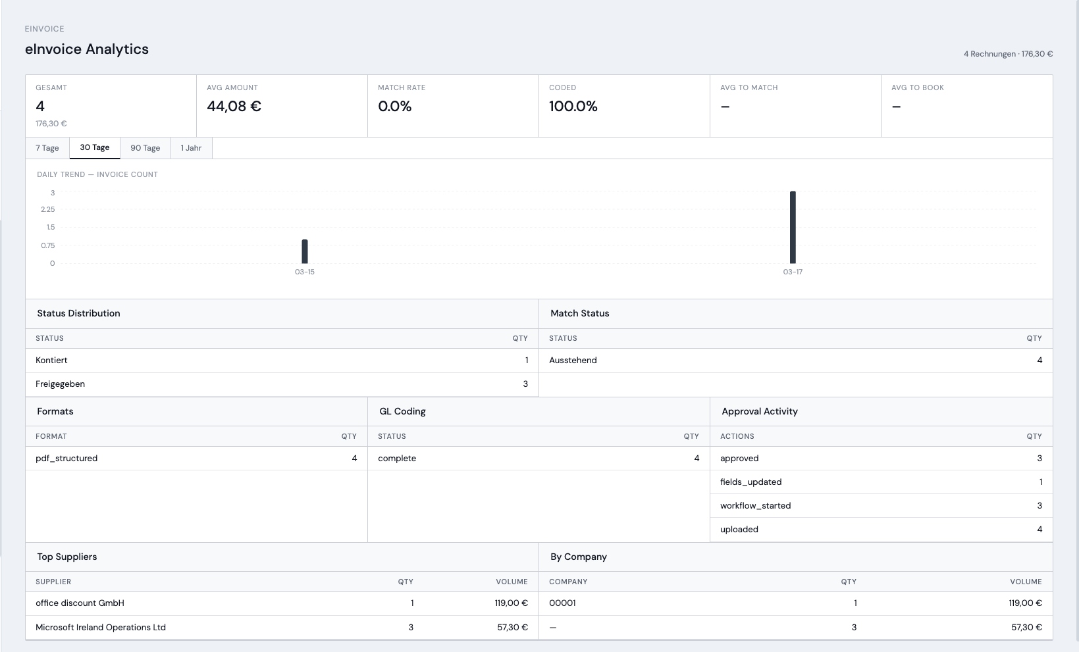This screenshot has height=652, width=1079.
Task: Open supplier office discount GmbH
Action: click(80, 603)
